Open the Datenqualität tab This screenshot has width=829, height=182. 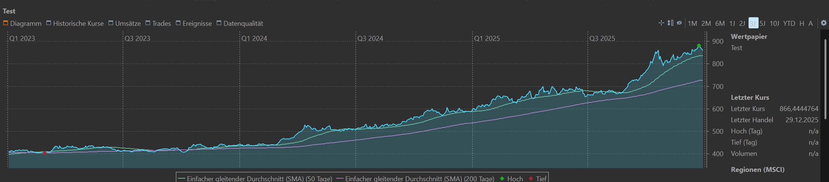coord(240,23)
